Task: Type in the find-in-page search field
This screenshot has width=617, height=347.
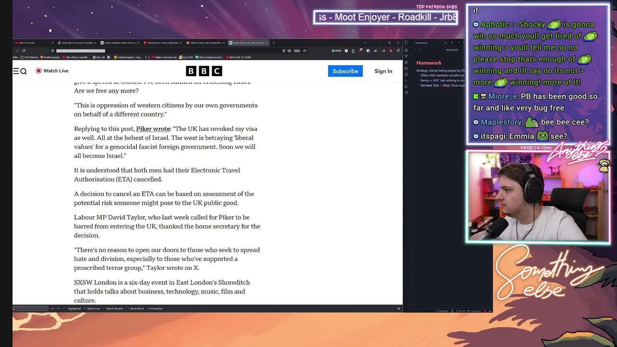Action: [x=30, y=308]
